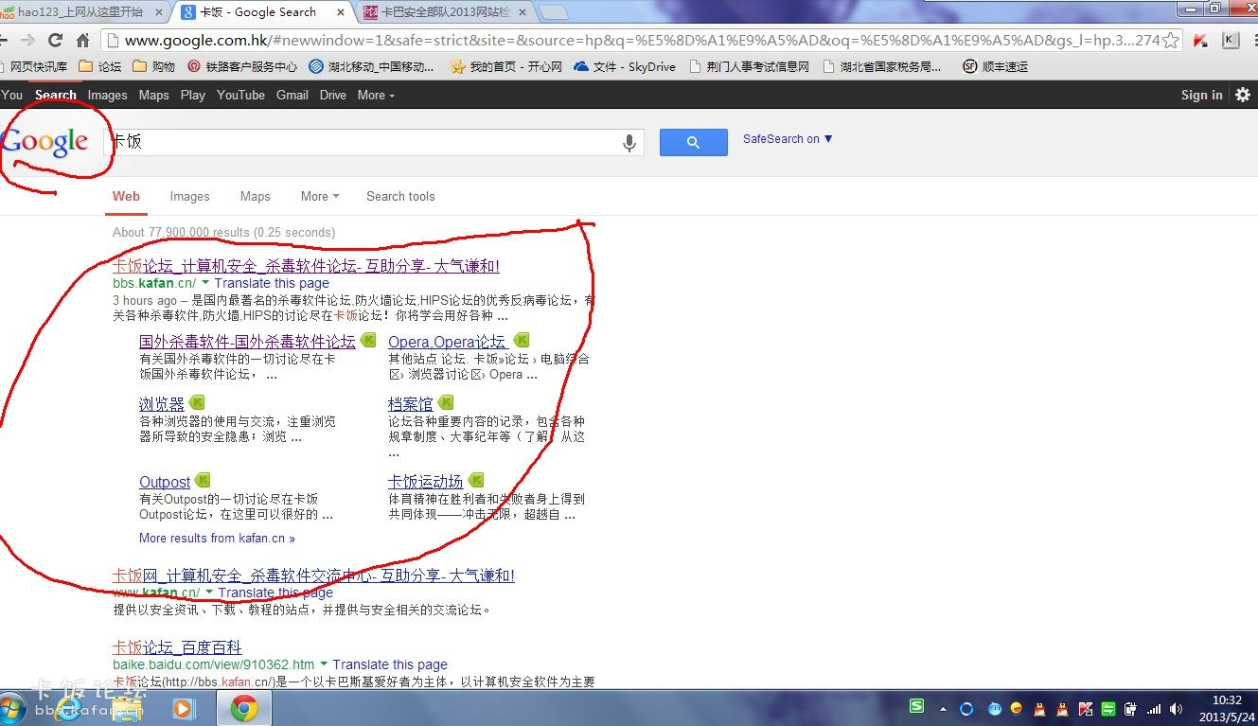This screenshot has width=1258, height=726.
Task: Expand More dropdown in search filters
Action: [320, 196]
